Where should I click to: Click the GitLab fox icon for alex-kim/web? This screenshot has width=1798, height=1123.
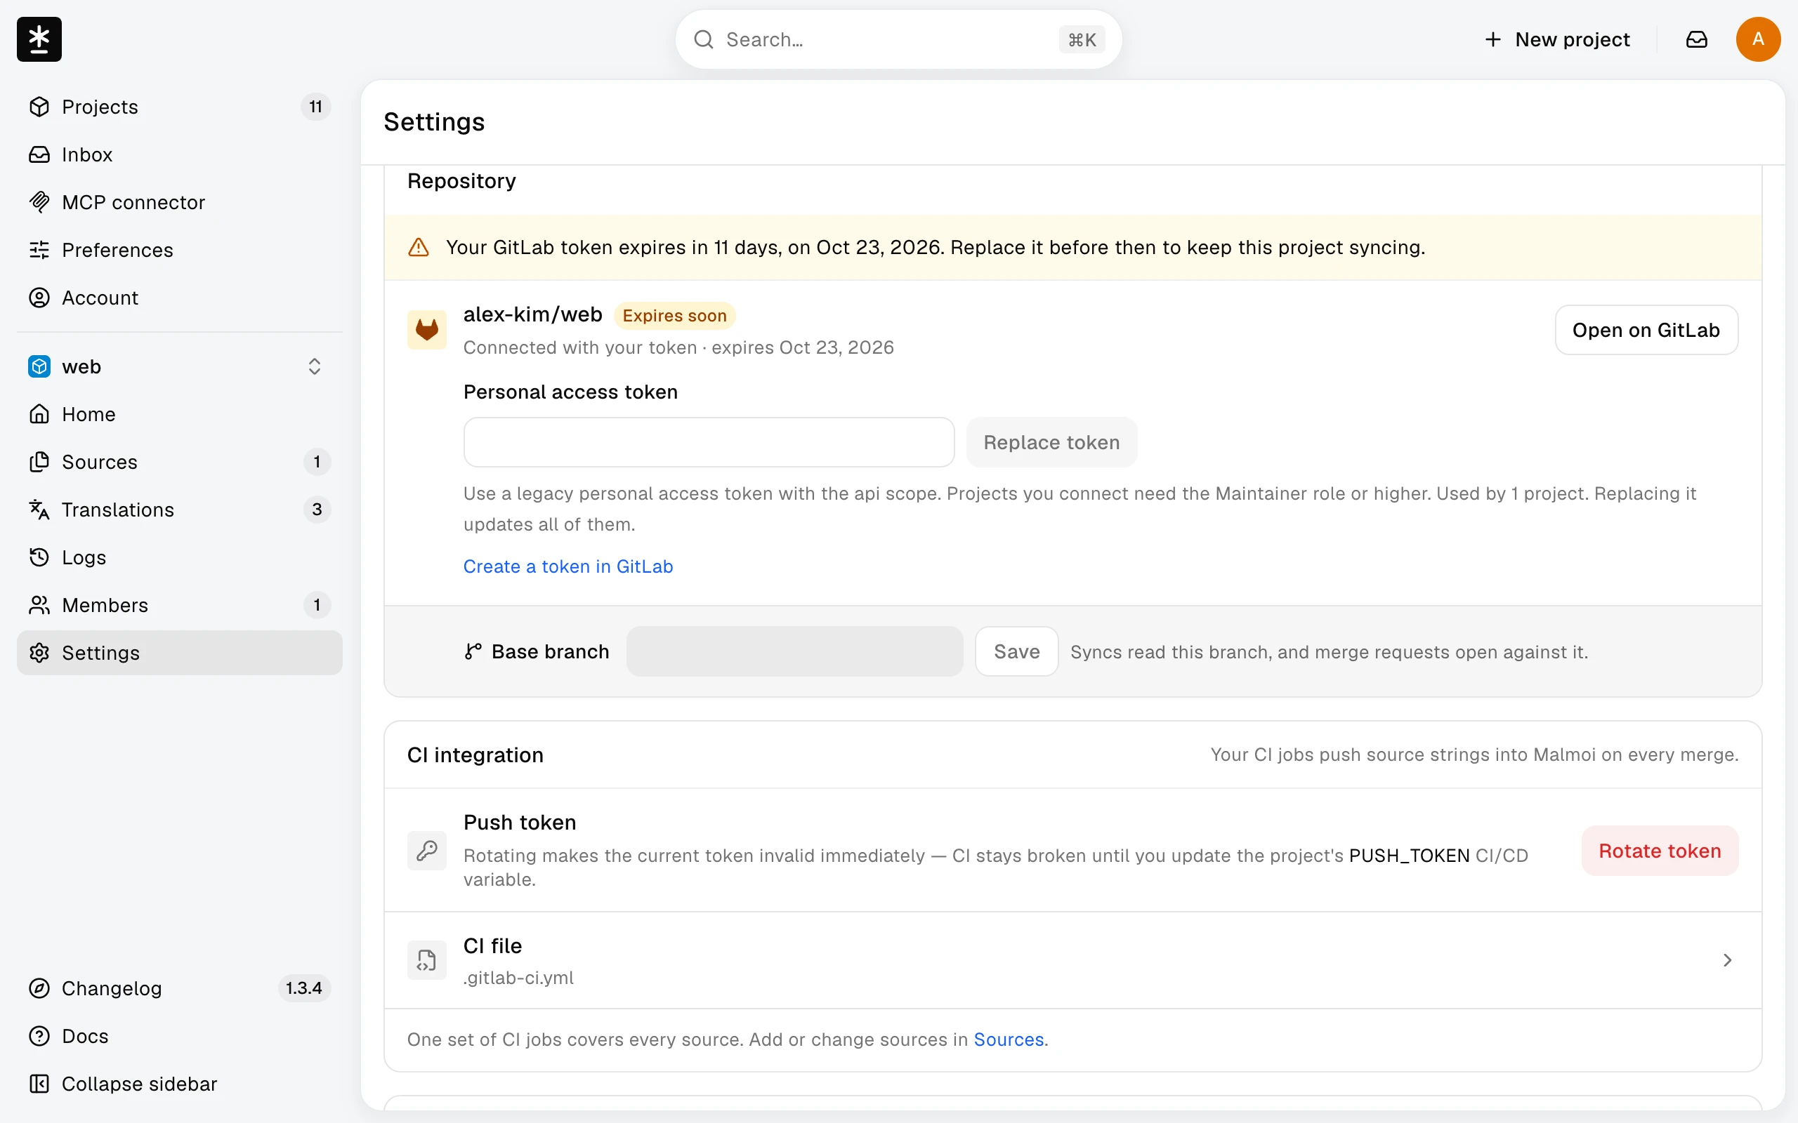click(x=426, y=330)
